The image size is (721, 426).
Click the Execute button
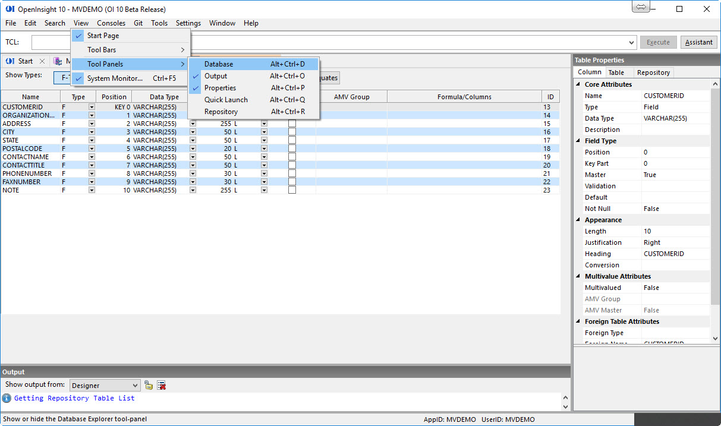[x=658, y=42]
